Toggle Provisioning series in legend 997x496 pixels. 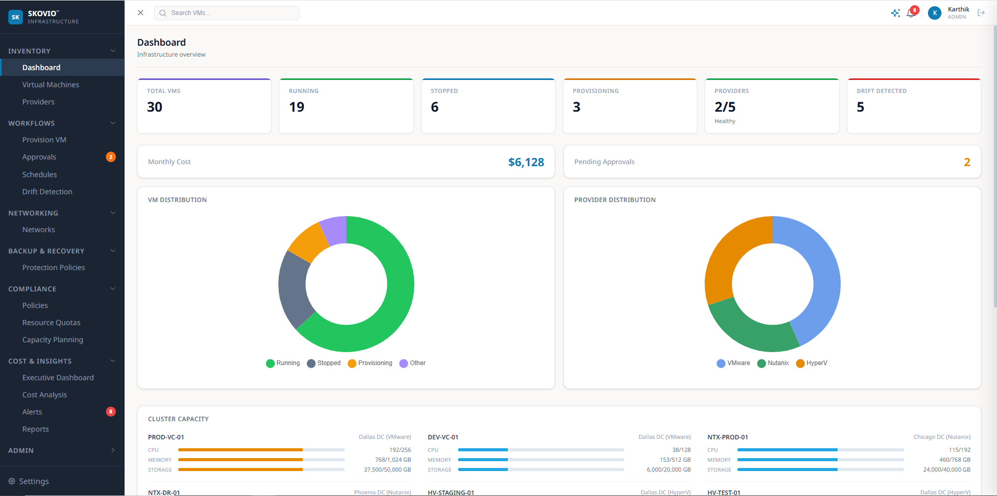[x=370, y=363]
